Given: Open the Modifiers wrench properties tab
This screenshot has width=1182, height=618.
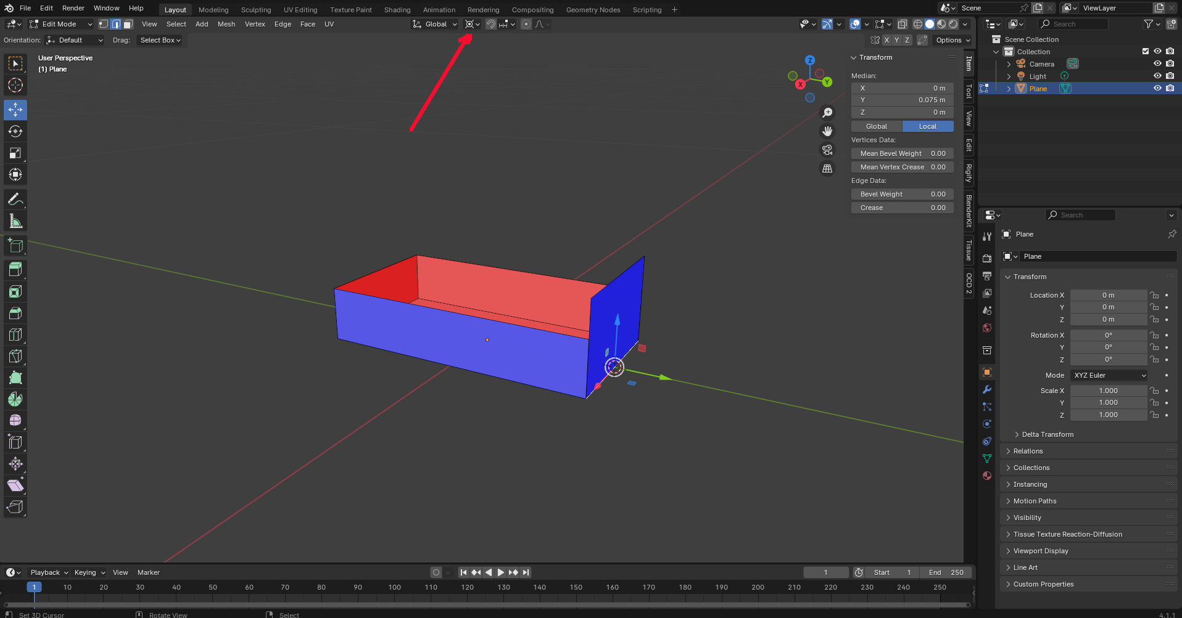Looking at the screenshot, I should (x=987, y=389).
